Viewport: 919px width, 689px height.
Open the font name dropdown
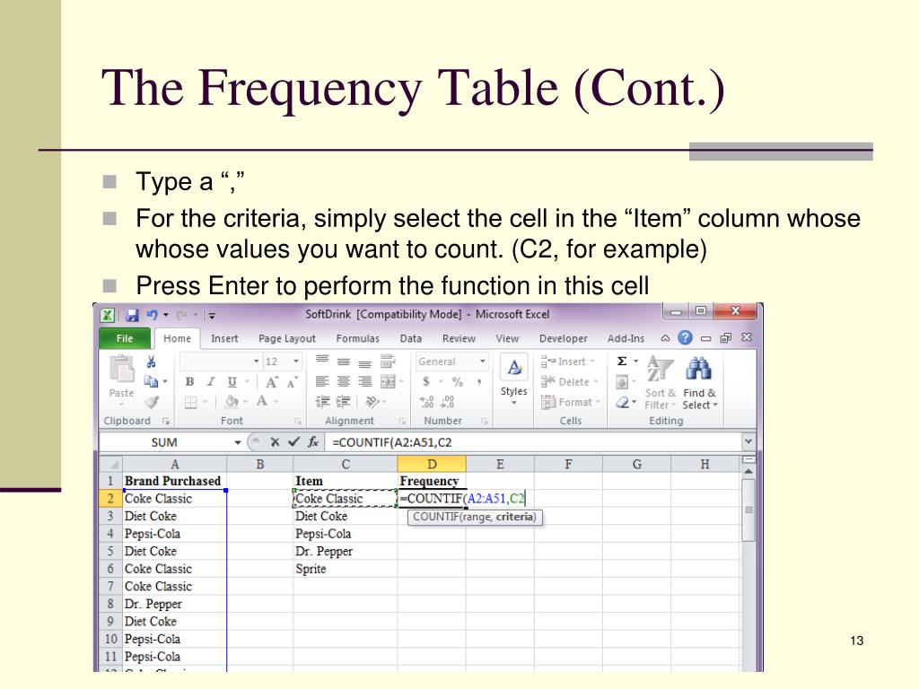coord(256,362)
